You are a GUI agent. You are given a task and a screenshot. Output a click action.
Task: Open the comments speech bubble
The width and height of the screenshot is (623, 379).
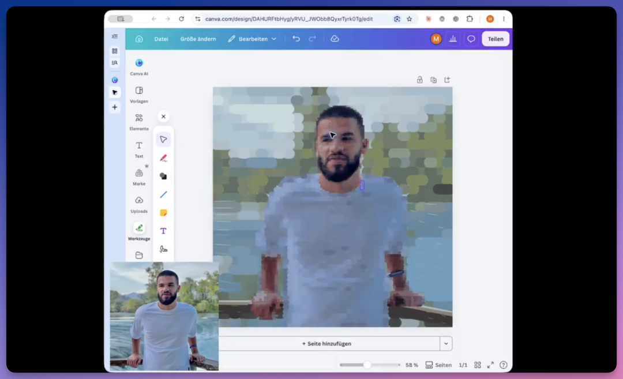(471, 39)
